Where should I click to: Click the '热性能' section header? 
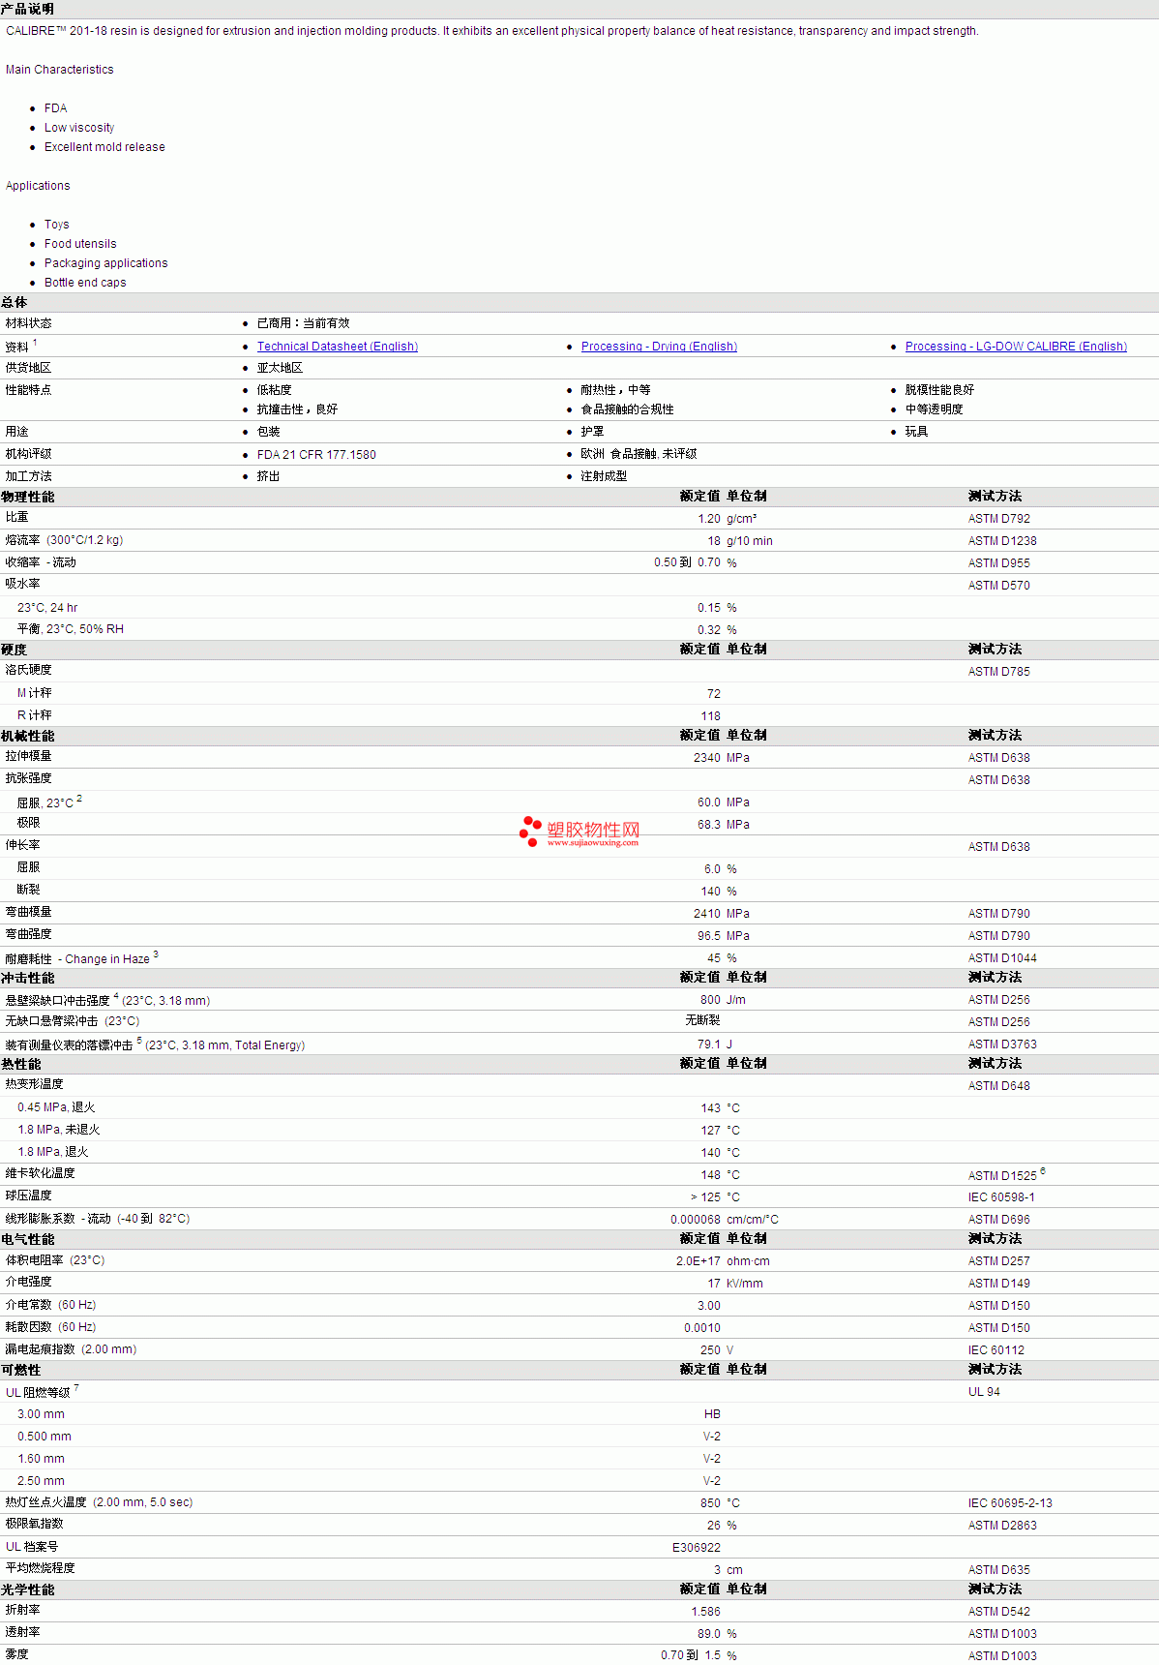point(21,1064)
